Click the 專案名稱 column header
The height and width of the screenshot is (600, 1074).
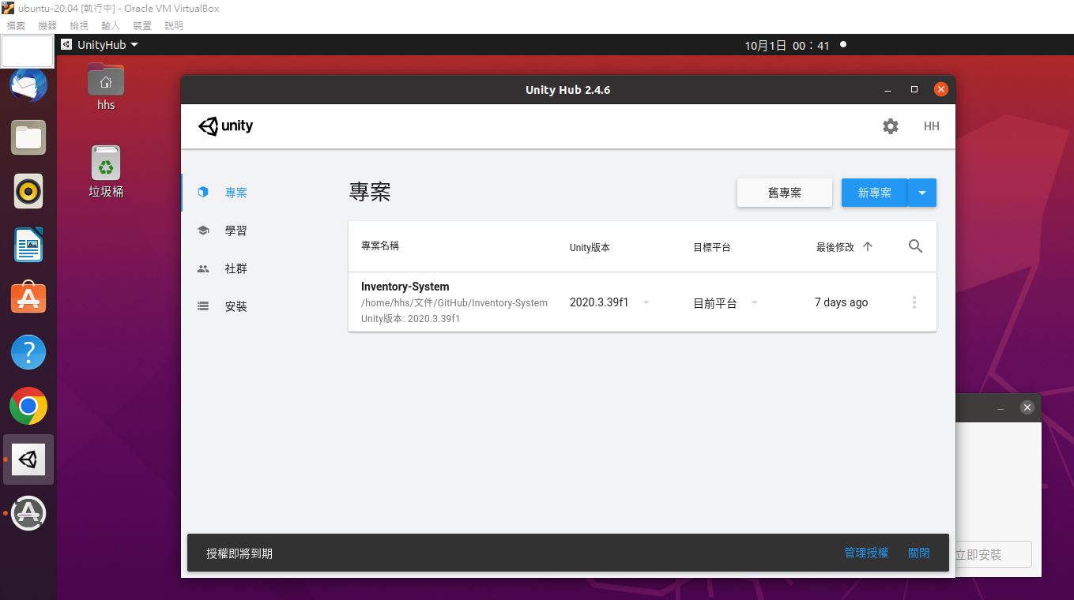click(x=380, y=246)
